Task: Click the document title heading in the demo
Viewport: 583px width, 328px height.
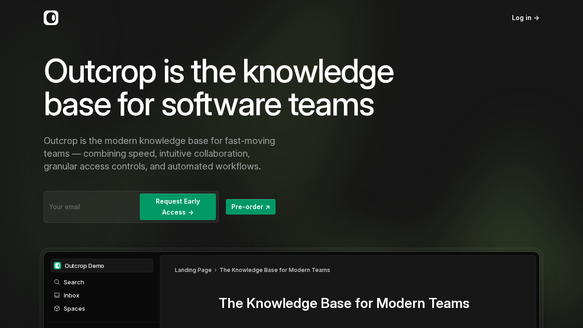Action: (344, 303)
